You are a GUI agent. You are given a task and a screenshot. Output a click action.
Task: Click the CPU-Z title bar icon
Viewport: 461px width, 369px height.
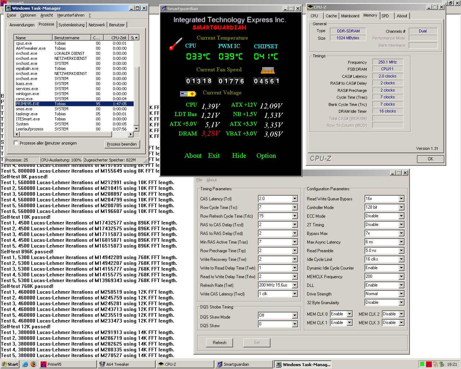(310, 7)
